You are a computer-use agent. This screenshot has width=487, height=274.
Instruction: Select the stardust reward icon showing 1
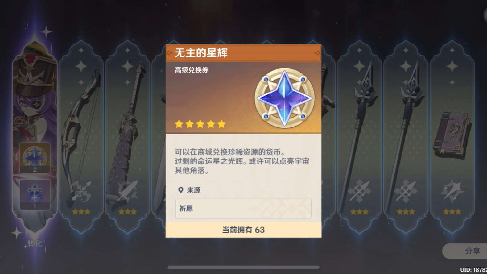click(35, 195)
